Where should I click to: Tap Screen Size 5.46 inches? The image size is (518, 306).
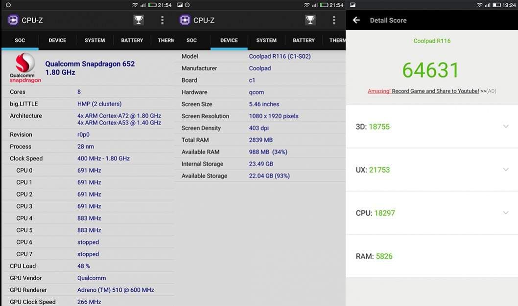coord(264,104)
